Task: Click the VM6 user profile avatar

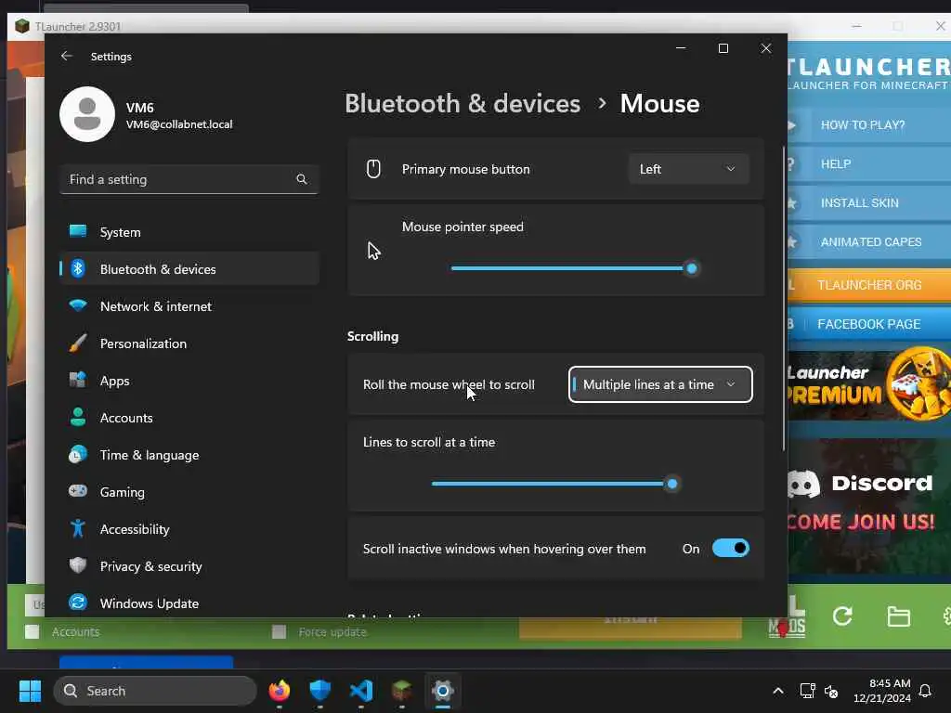Action: tap(87, 114)
